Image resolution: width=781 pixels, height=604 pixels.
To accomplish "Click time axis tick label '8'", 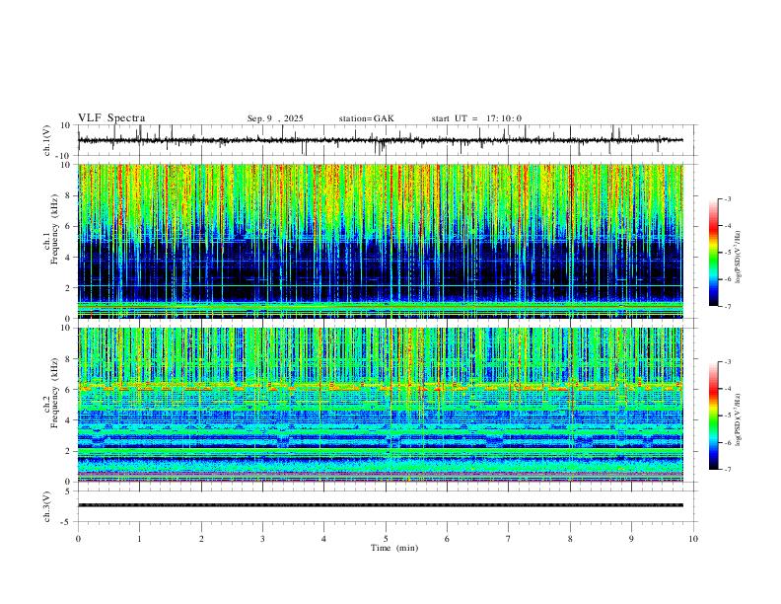I will coord(570,539).
